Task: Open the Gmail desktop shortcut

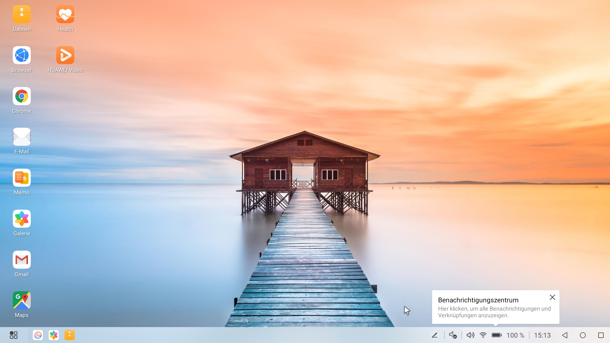Action: pos(22,260)
